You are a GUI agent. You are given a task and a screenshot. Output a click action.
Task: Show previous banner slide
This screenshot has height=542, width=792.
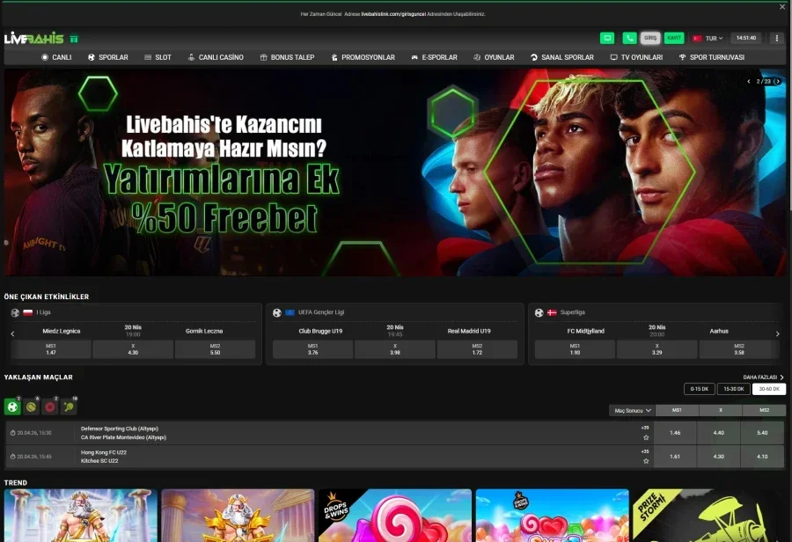(749, 81)
